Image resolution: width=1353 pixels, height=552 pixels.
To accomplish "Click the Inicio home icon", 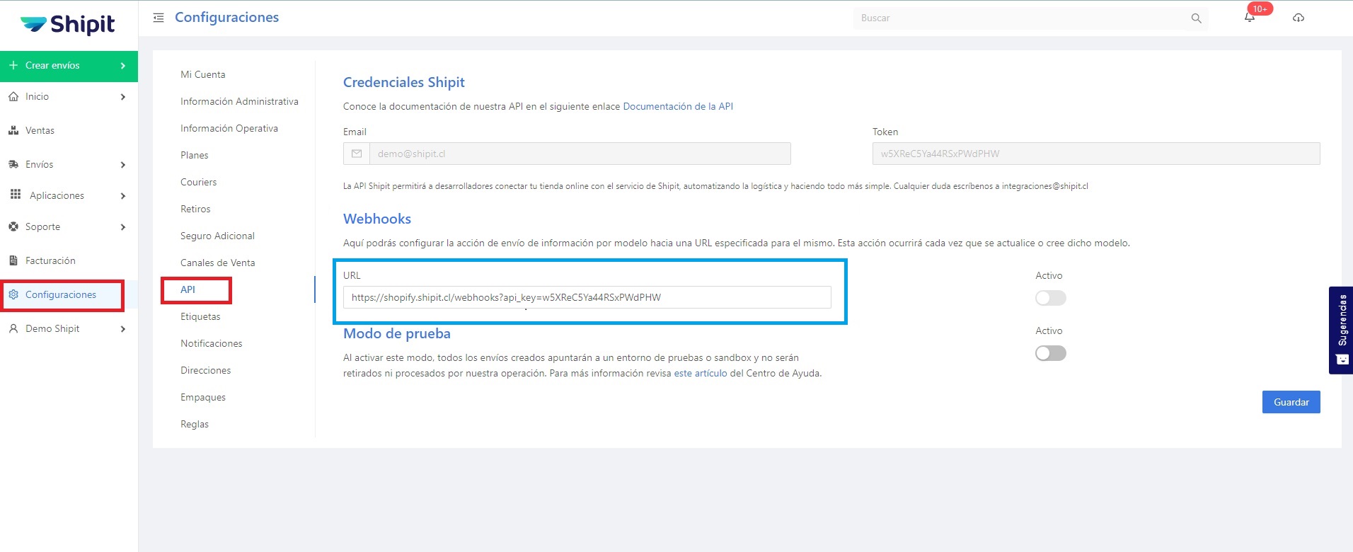I will click(x=13, y=96).
